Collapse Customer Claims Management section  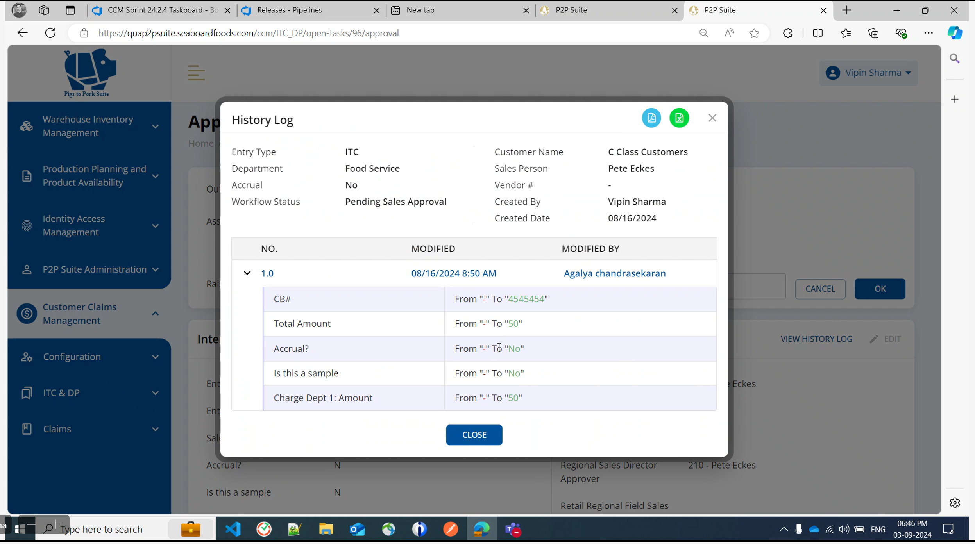(155, 314)
